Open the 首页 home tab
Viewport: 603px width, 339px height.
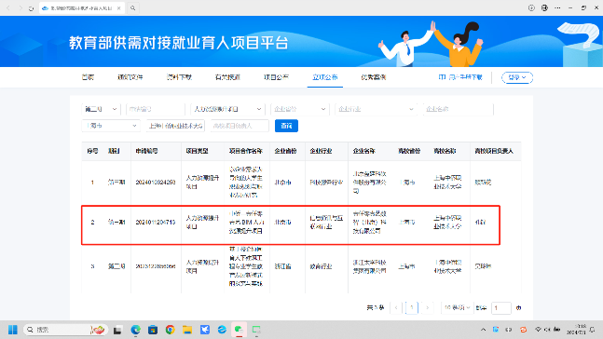point(88,77)
